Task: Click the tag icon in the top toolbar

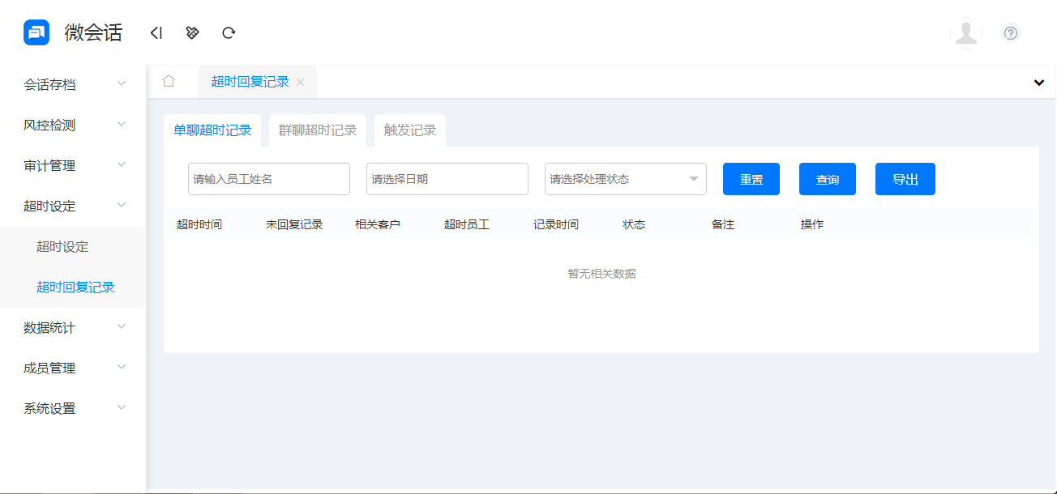Action: [x=191, y=32]
